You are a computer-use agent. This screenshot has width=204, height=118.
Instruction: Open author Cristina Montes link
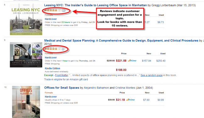125,88
